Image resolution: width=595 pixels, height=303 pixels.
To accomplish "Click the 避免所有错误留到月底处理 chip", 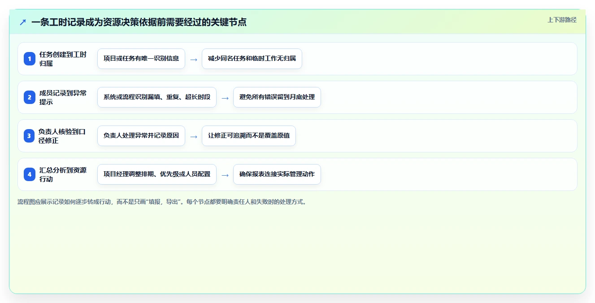I will pyautogui.click(x=277, y=97).
